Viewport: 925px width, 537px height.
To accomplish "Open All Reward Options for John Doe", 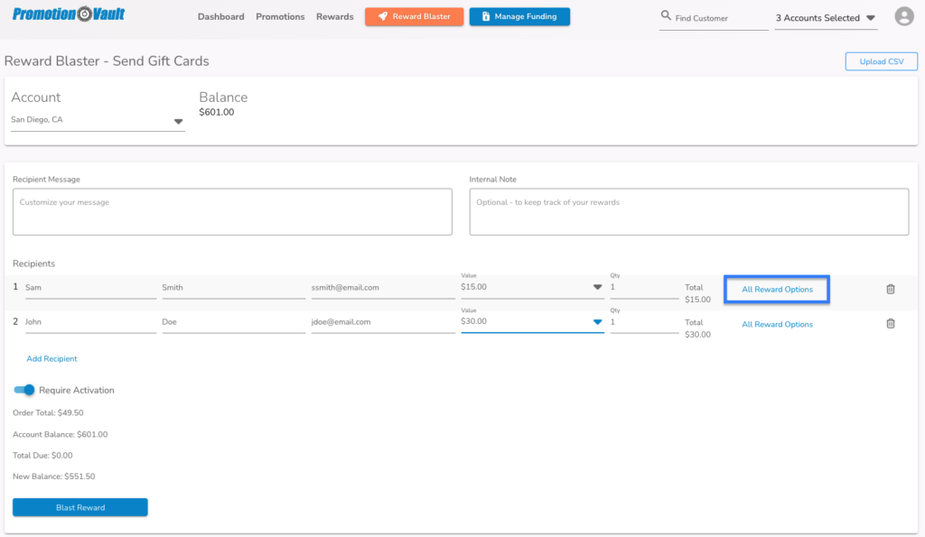I will tap(777, 324).
